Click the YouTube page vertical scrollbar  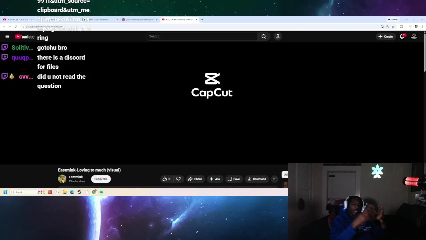425,52
